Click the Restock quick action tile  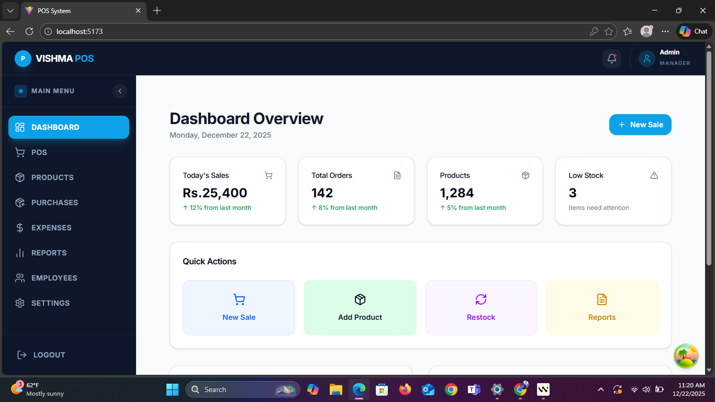(x=481, y=308)
